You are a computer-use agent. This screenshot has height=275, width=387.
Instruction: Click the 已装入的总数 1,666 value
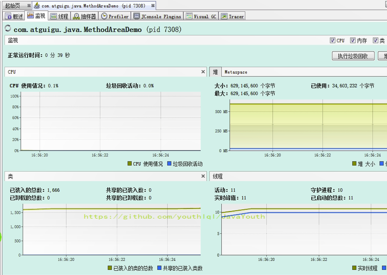[x=53, y=190]
